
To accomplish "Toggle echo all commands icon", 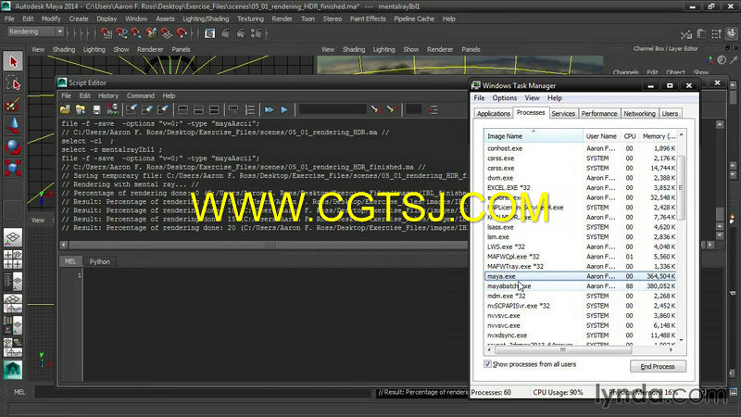I will 233,109.
